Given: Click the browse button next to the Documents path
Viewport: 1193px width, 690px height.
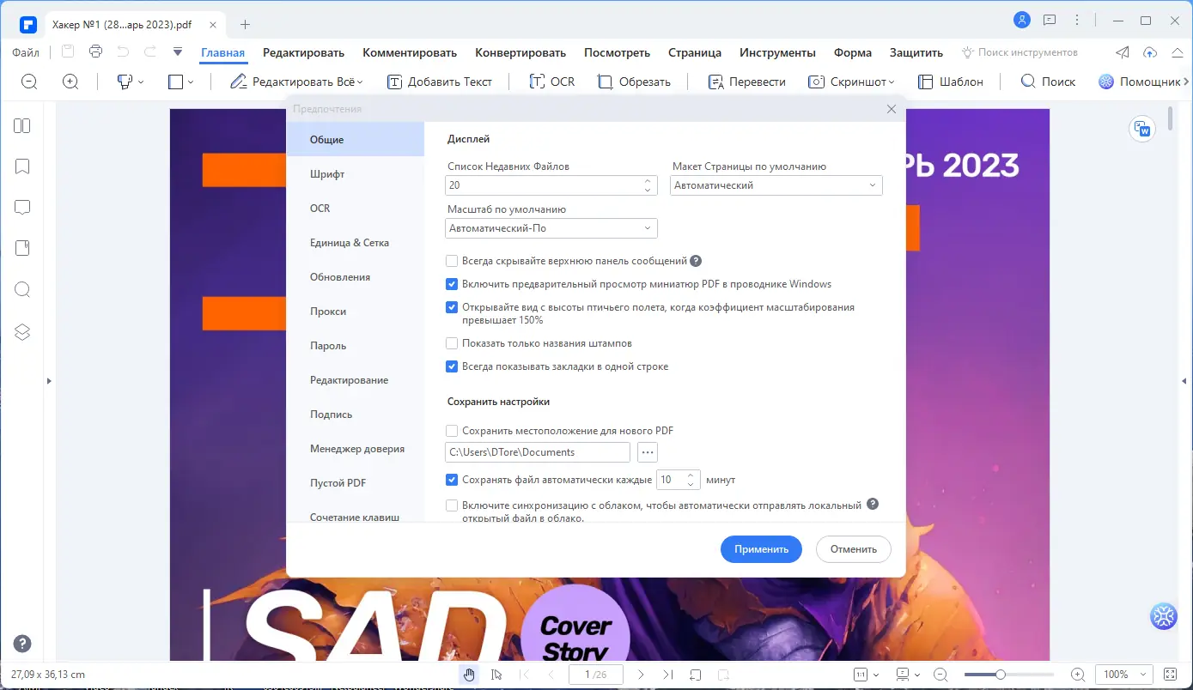Looking at the screenshot, I should click(x=648, y=452).
